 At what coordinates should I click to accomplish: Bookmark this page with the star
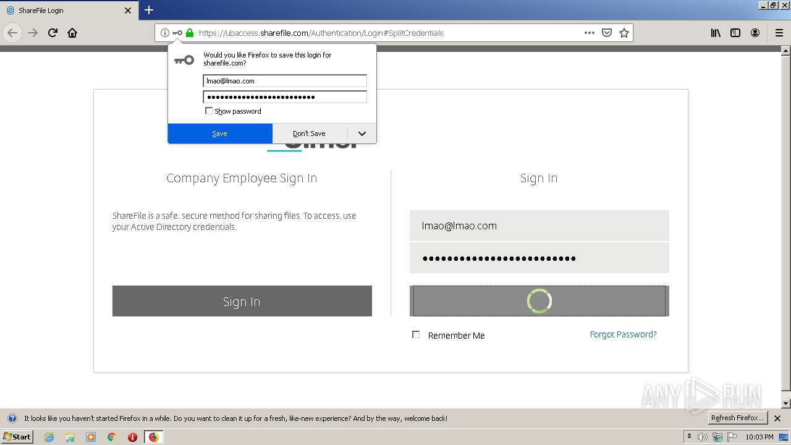(624, 33)
